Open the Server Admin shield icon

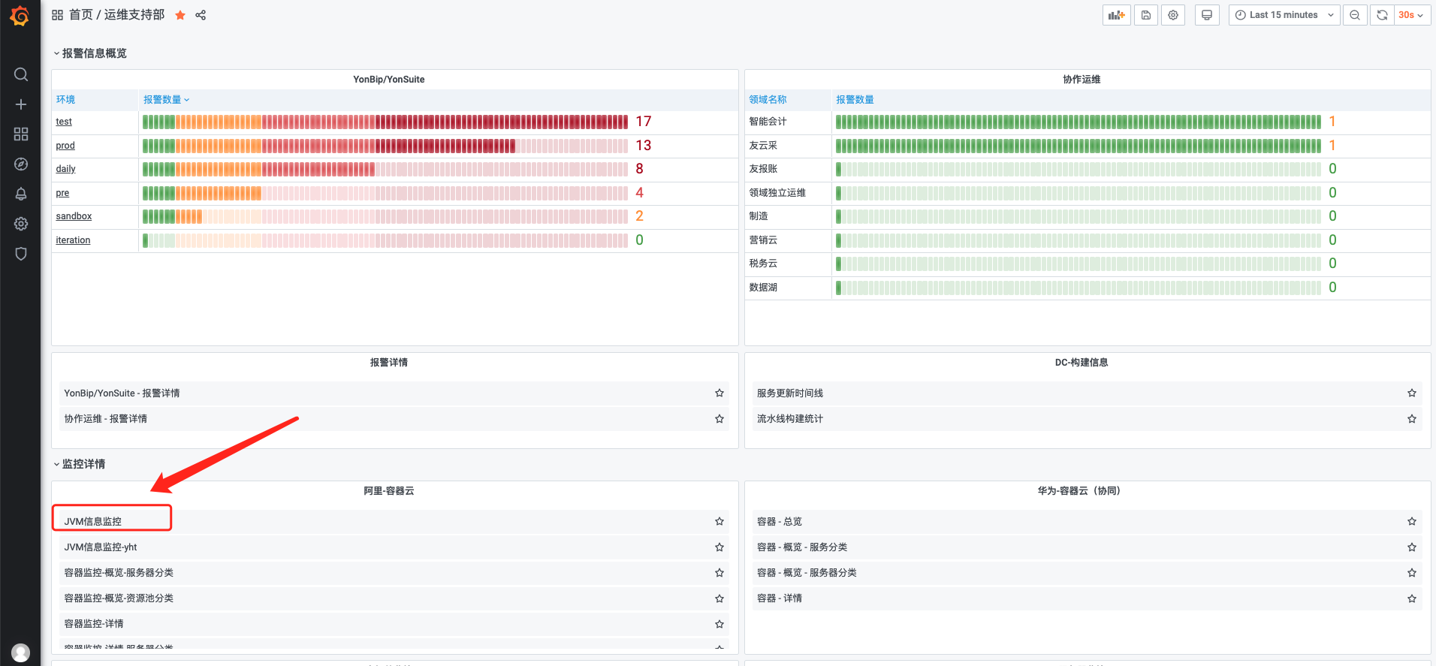21,254
